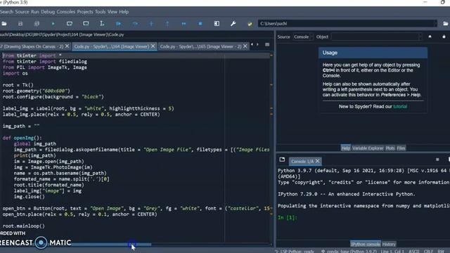Viewport: 450px width, 253px height.
Task: Click the console browse tabs icon
Action: pyautogui.click(x=282, y=160)
